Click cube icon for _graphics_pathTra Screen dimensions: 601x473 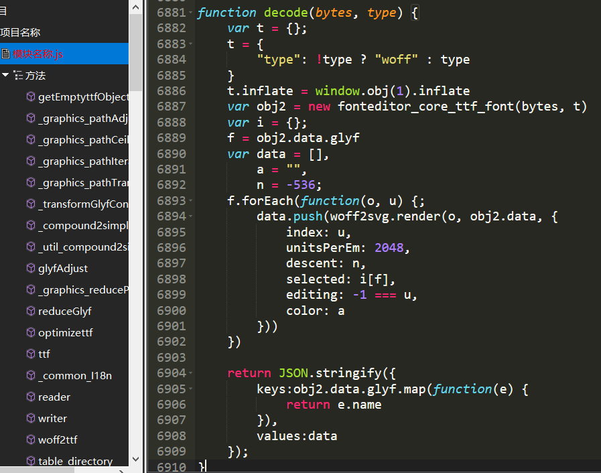pyautogui.click(x=31, y=182)
